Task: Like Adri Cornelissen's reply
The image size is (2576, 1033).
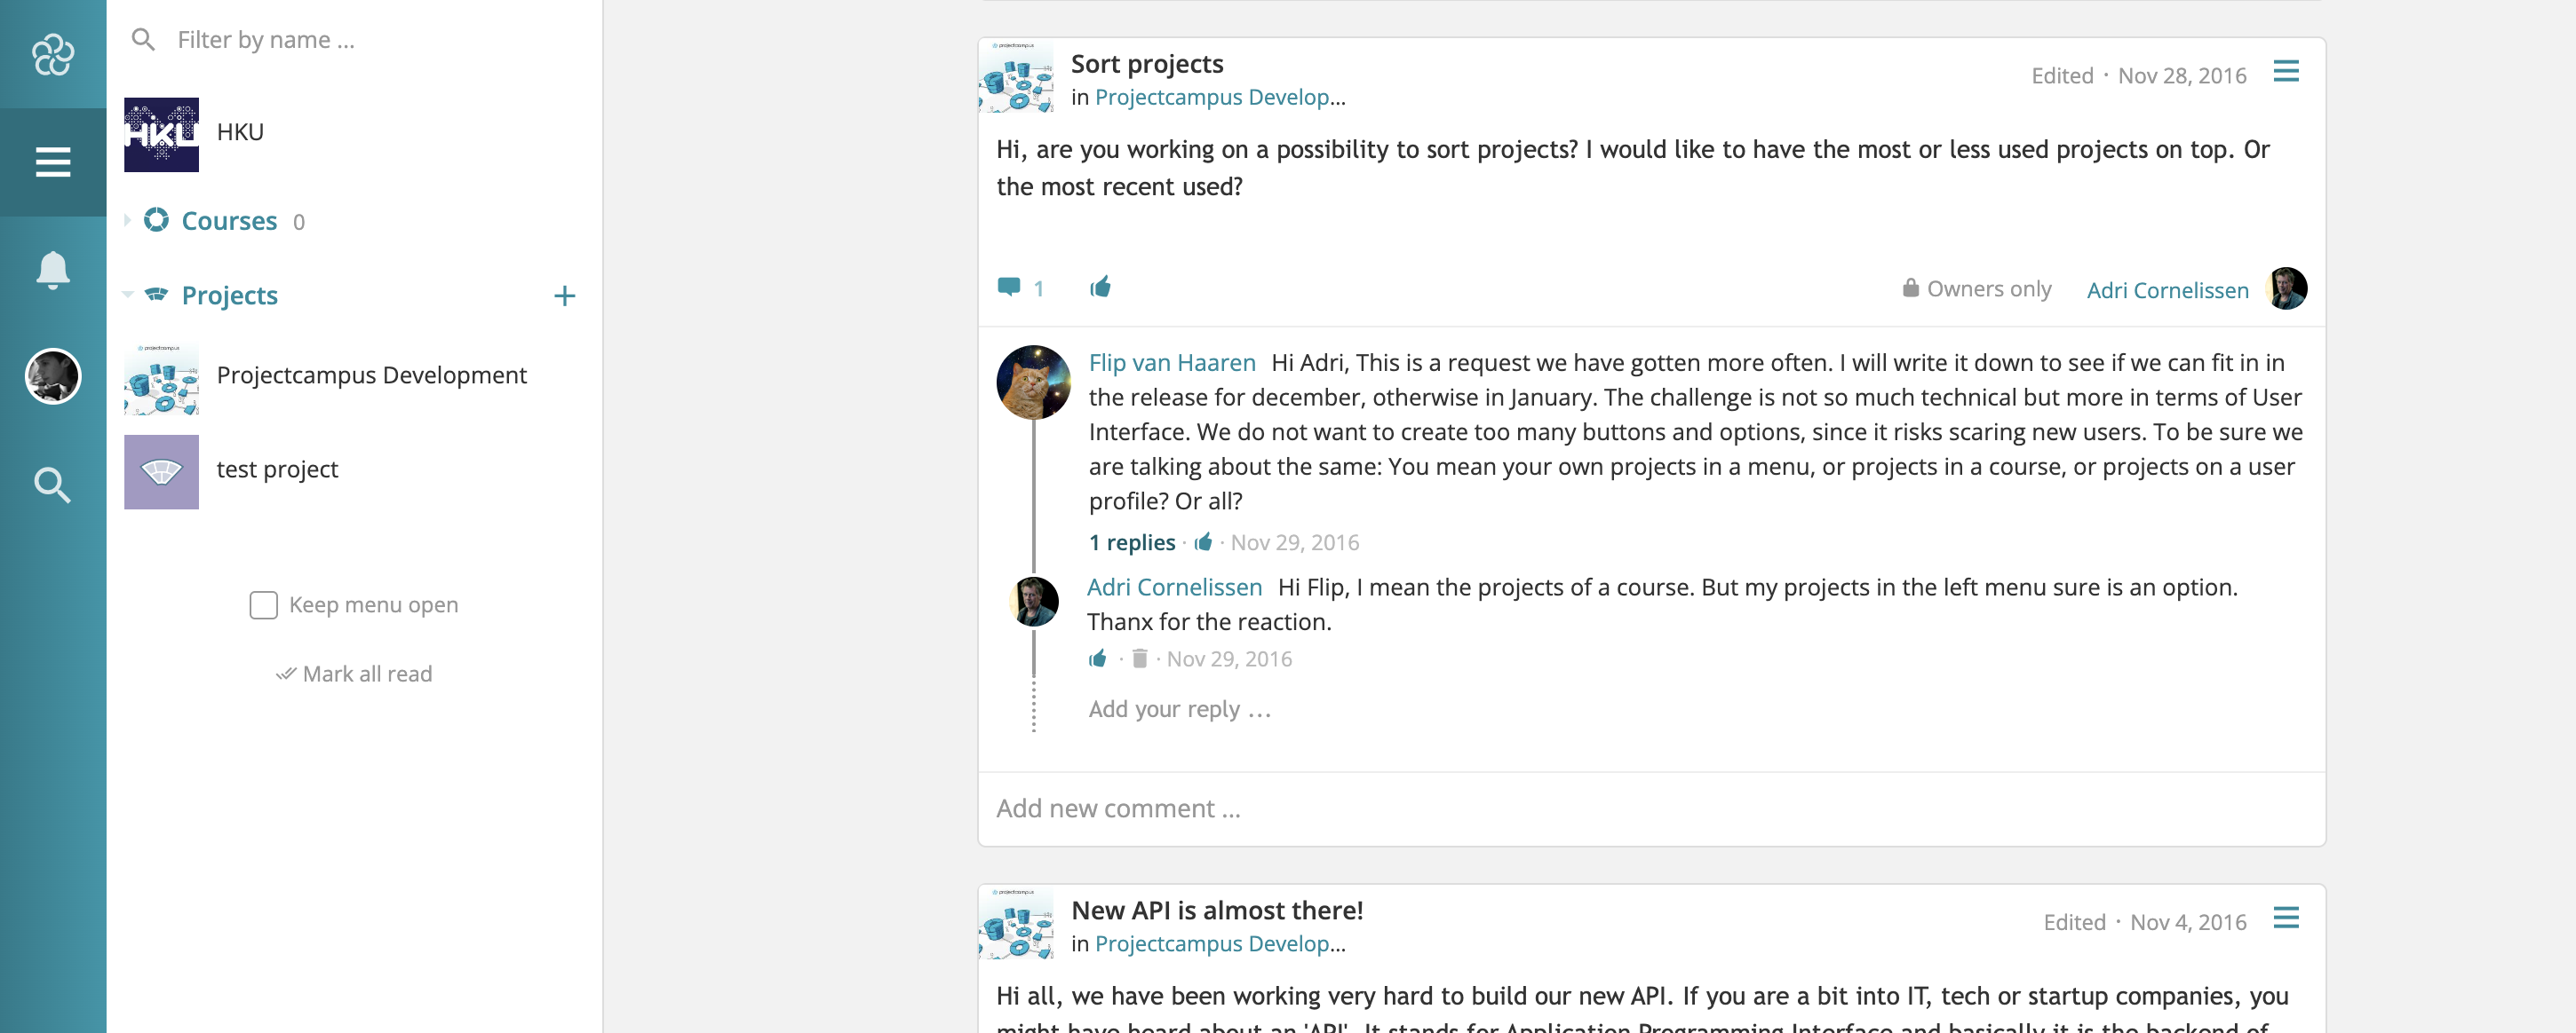Action: [1098, 658]
